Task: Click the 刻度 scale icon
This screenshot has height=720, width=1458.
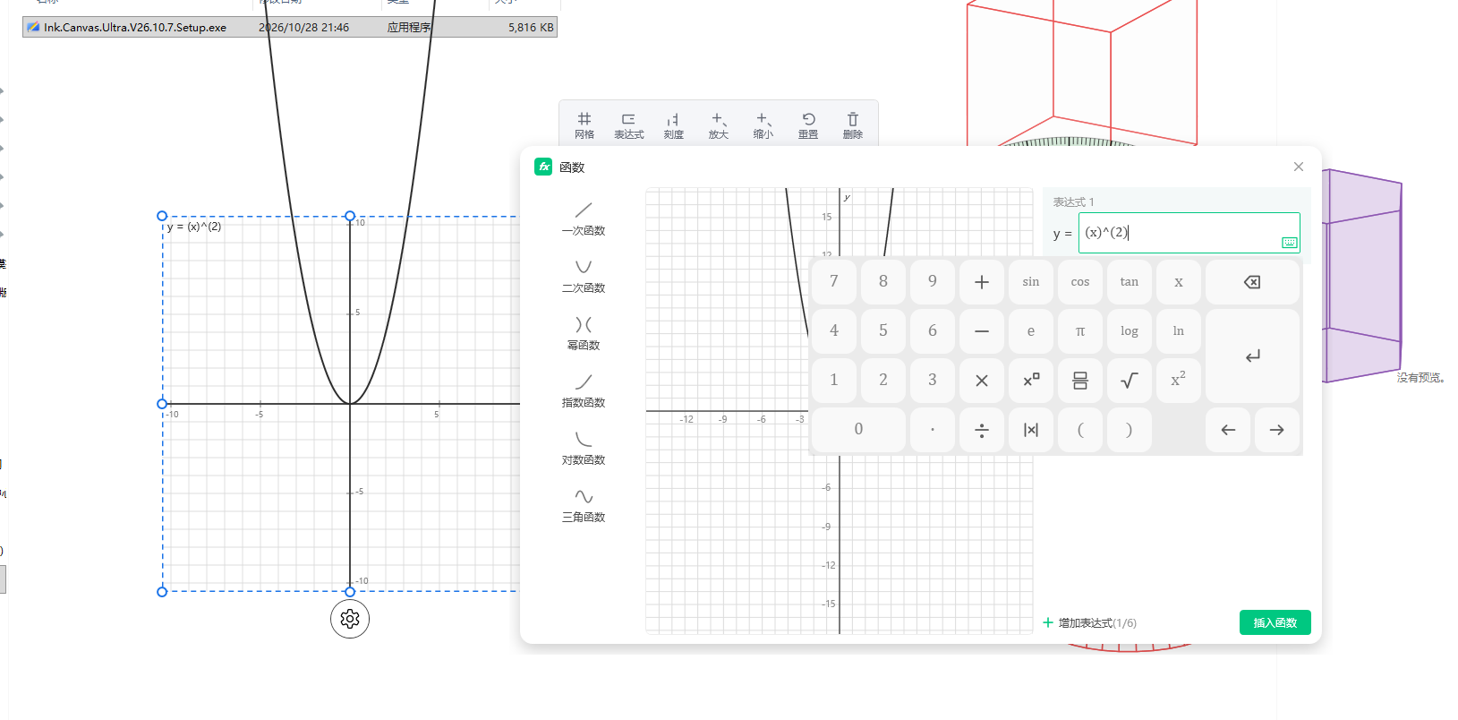Action: pos(674,125)
